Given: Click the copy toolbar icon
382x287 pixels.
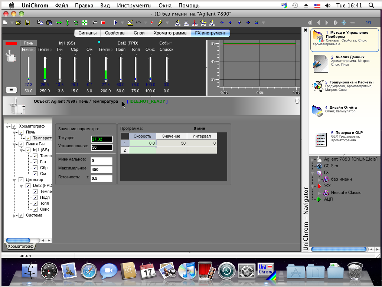Looking at the screenshot, I should pyautogui.click(x=40, y=23).
